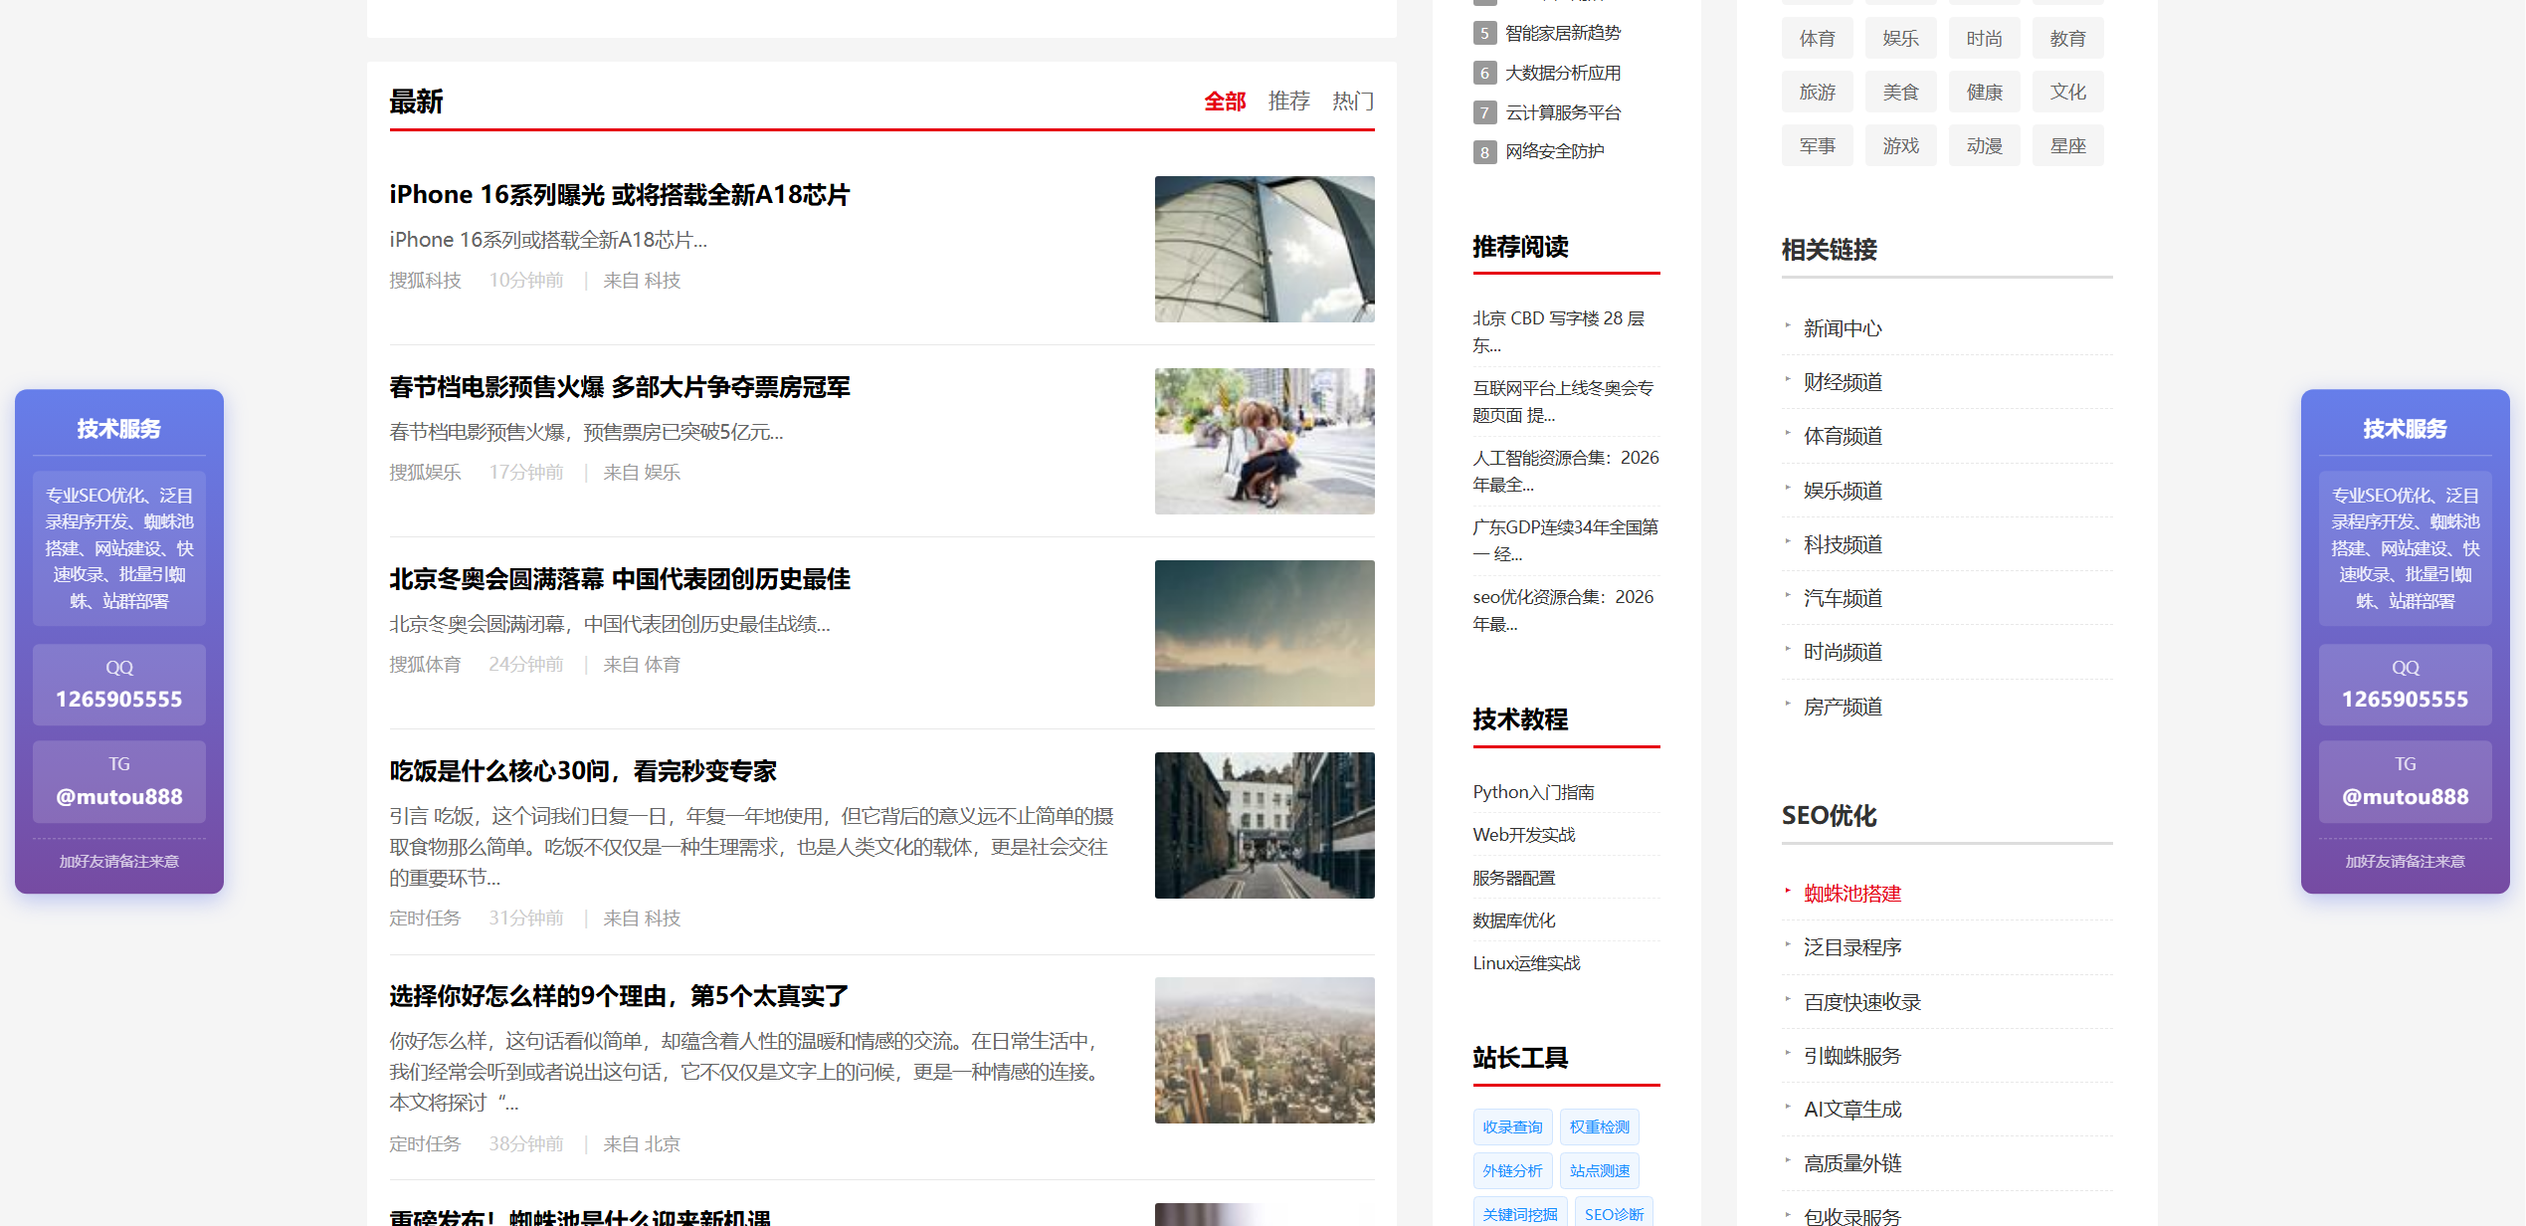Click the 权重检测 tool button
Screen dimensions: 2526x1226
click(x=1599, y=1126)
